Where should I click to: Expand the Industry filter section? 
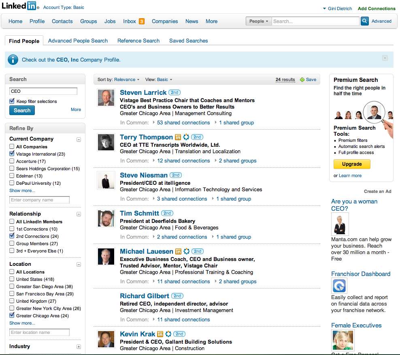point(79,347)
